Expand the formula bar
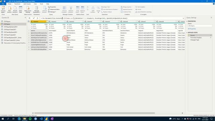The height and width of the screenshot is (121, 215). 183,18
